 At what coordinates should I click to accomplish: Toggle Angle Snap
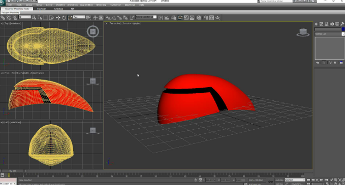114,18
